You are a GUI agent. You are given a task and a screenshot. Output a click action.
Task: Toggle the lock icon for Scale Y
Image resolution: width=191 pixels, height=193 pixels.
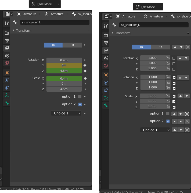(168, 101)
